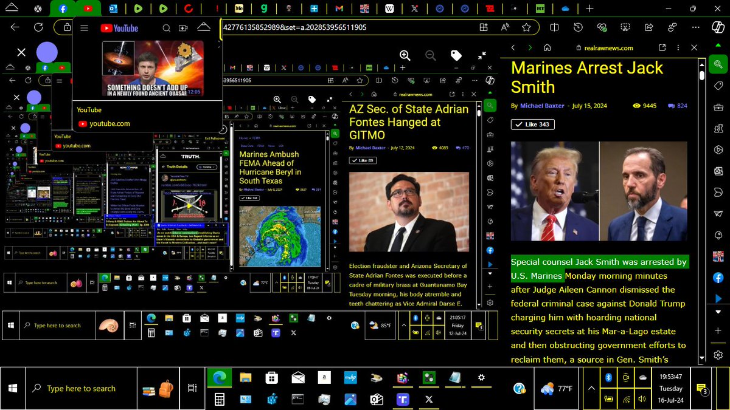Click the 824 comments link

(678, 106)
